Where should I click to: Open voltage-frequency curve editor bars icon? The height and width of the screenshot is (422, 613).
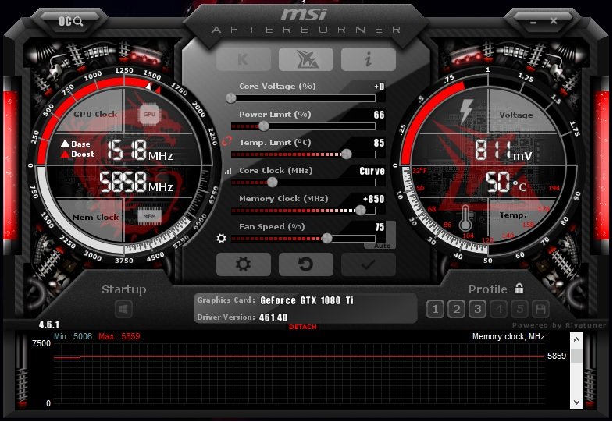click(228, 171)
